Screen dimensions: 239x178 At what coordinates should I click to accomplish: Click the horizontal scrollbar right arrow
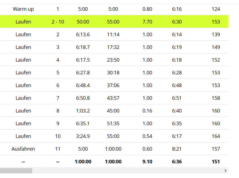click(x=226, y=171)
